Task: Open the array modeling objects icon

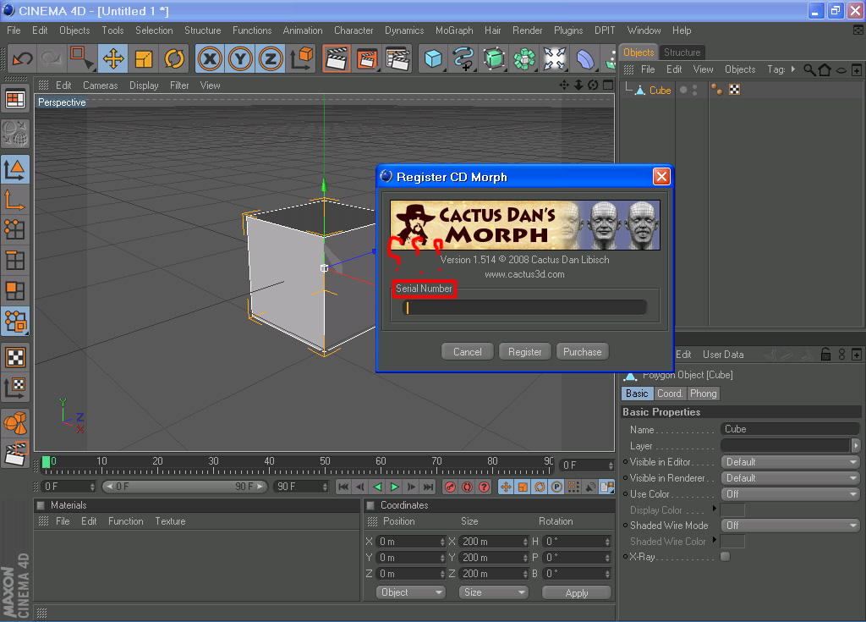Action: (x=524, y=58)
